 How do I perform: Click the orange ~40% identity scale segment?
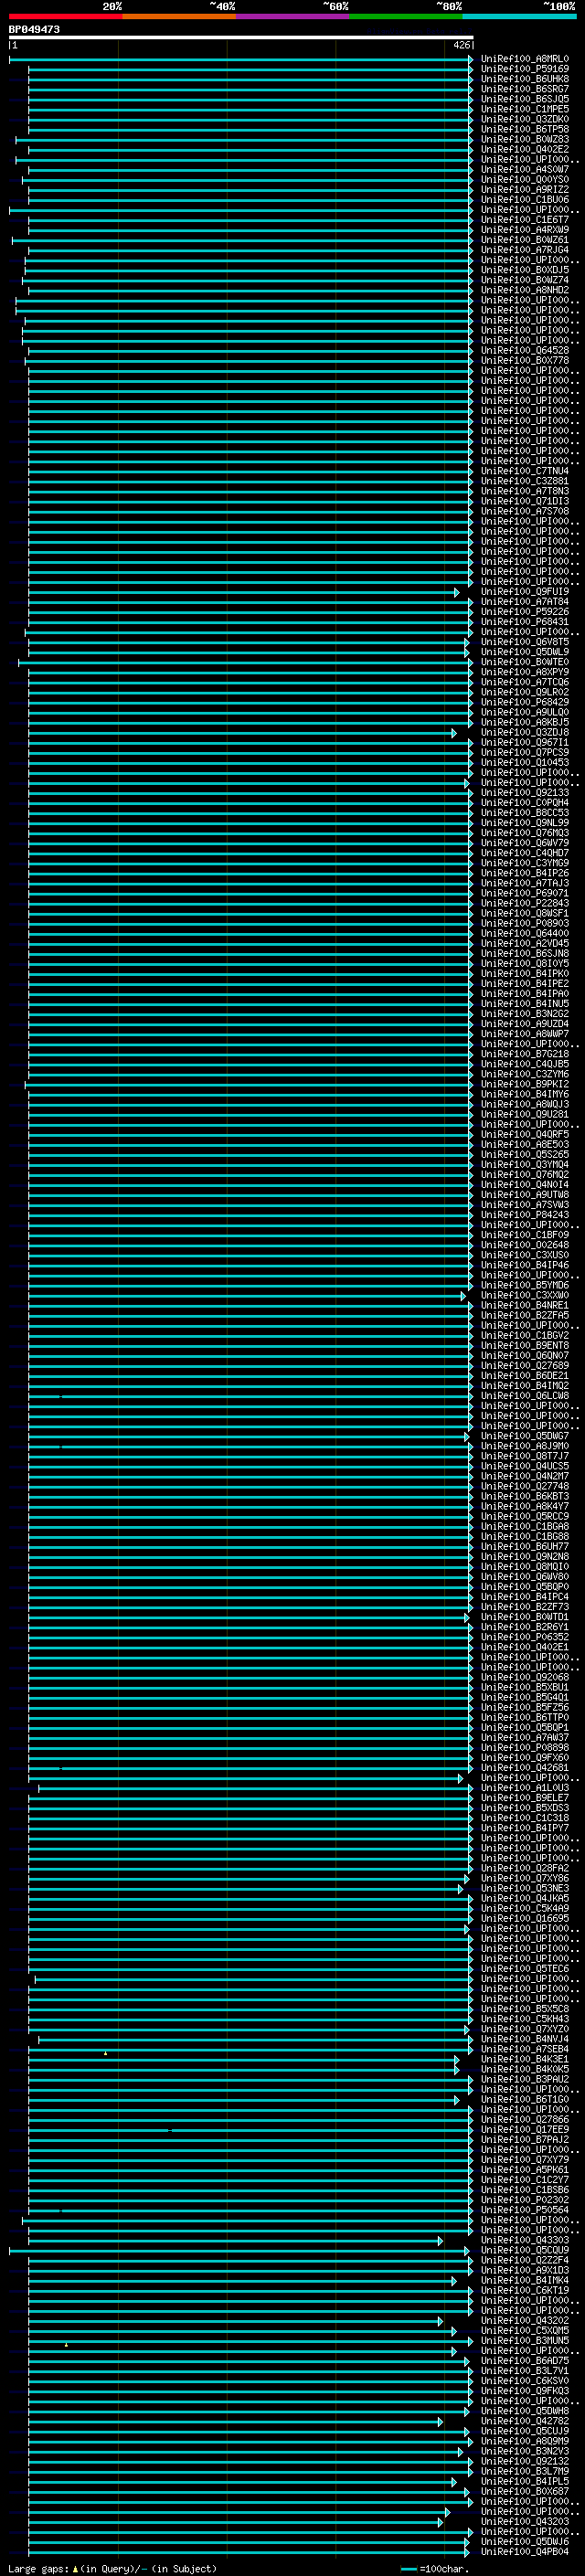179,16
